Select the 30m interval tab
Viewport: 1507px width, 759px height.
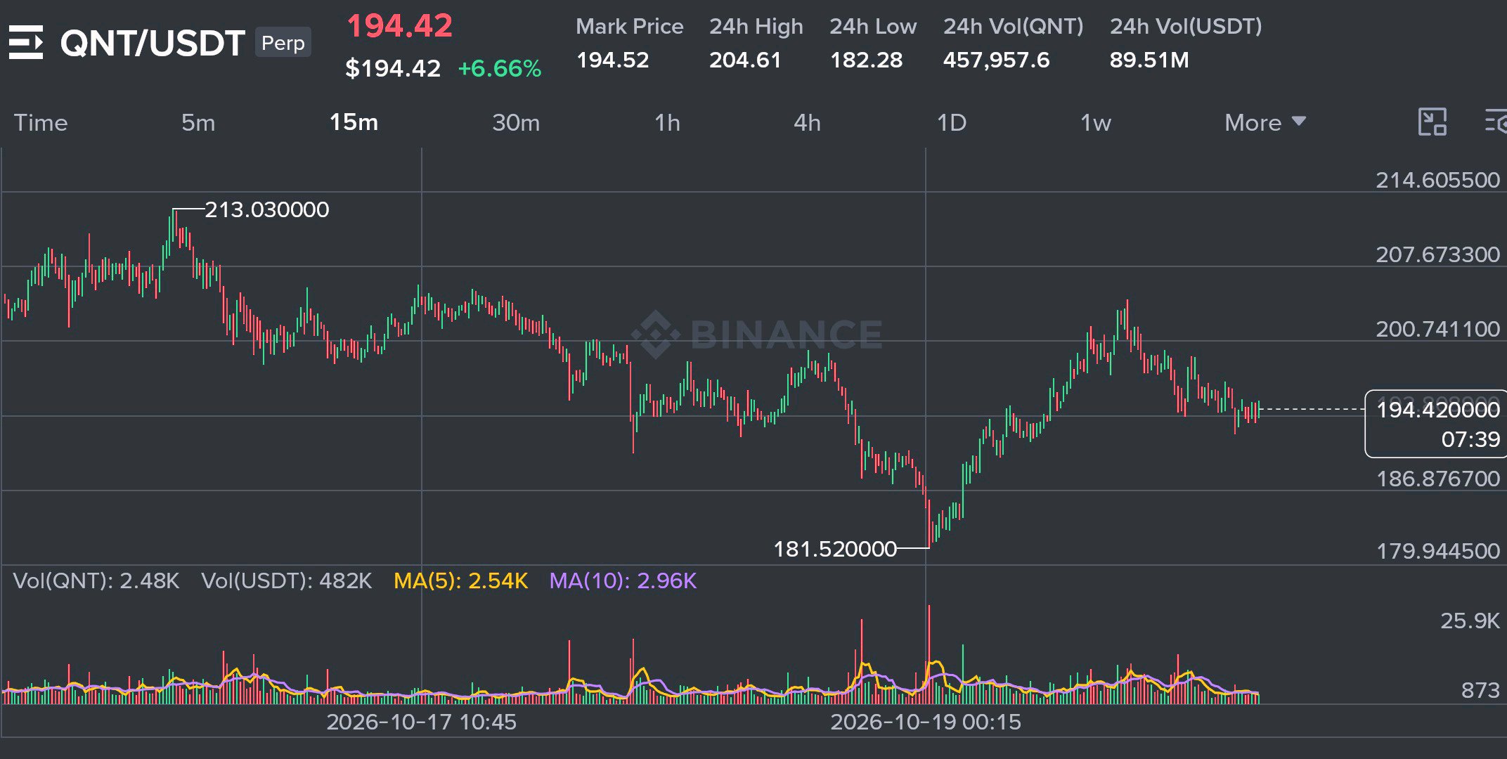pos(516,122)
